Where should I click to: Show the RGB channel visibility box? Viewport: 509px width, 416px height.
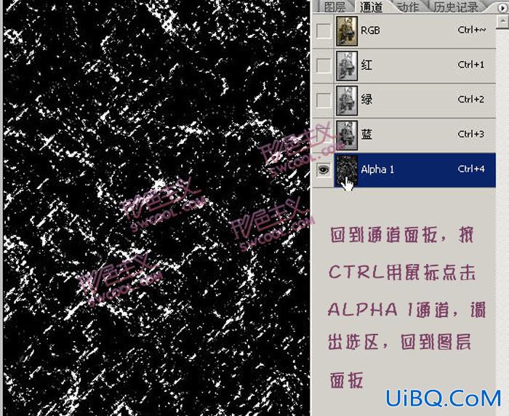324,31
